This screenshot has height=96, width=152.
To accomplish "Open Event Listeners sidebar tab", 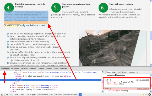I will (128, 72).
